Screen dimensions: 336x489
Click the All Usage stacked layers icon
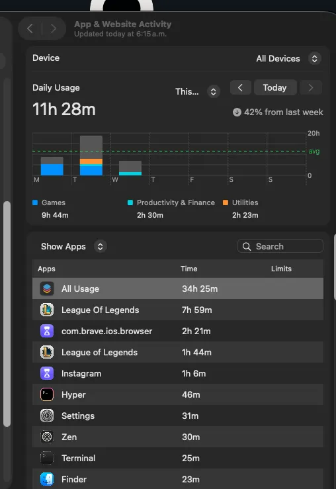47,289
